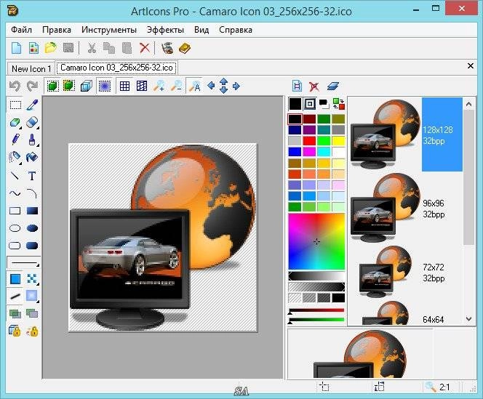Enable the second green cube mode
The width and height of the screenshot is (483, 399).
tap(69, 86)
